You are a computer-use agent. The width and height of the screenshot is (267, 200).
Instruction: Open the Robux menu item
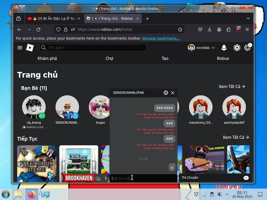(x=223, y=58)
